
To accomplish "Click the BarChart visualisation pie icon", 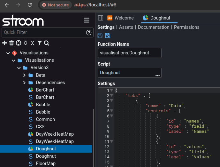I will pyautogui.click(x=31, y=90).
